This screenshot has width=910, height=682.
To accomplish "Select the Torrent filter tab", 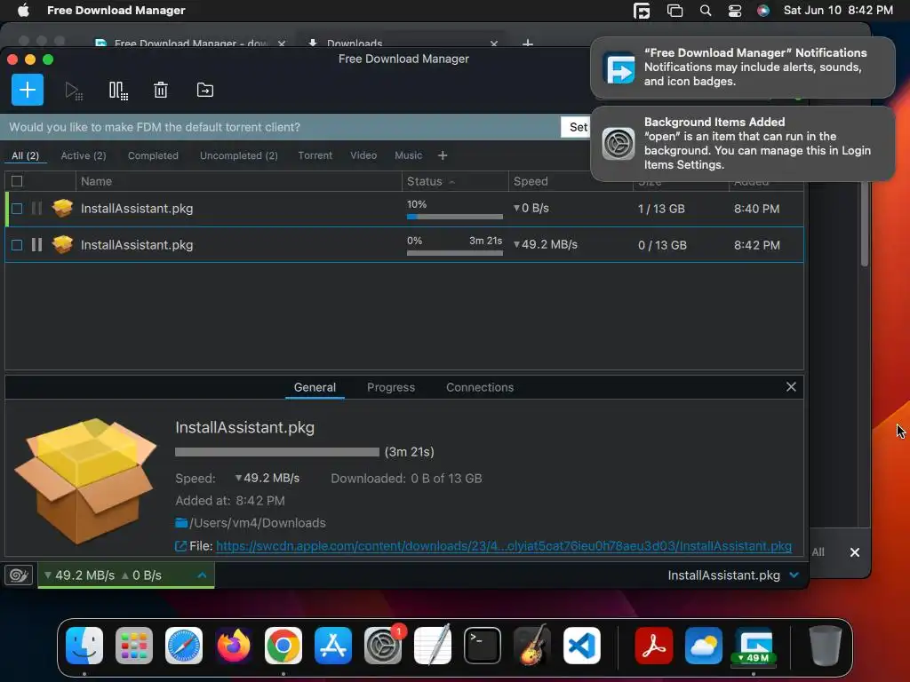I will [x=315, y=155].
